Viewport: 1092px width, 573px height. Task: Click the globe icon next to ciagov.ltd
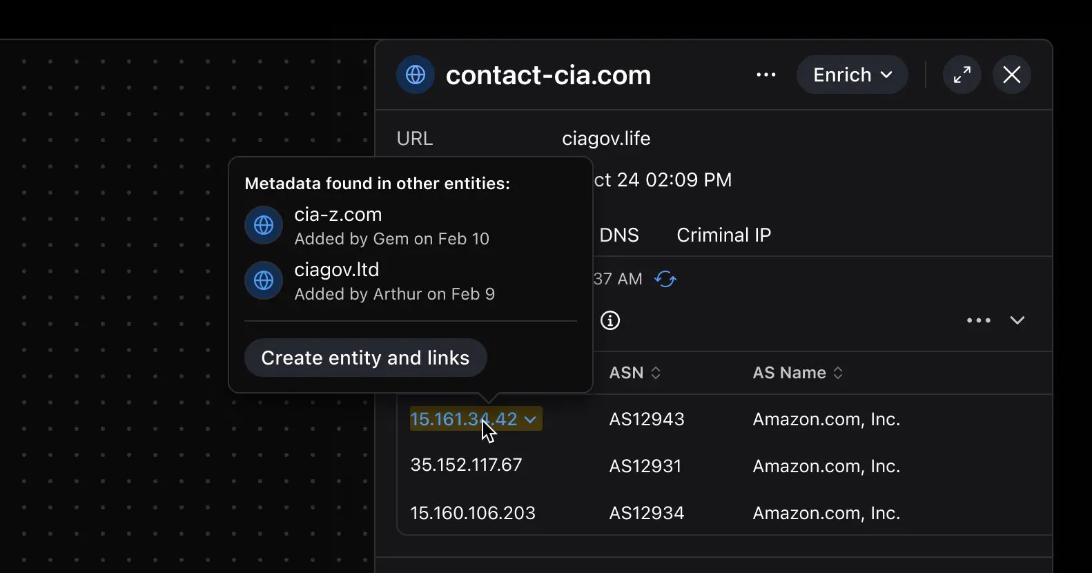pyautogui.click(x=264, y=280)
